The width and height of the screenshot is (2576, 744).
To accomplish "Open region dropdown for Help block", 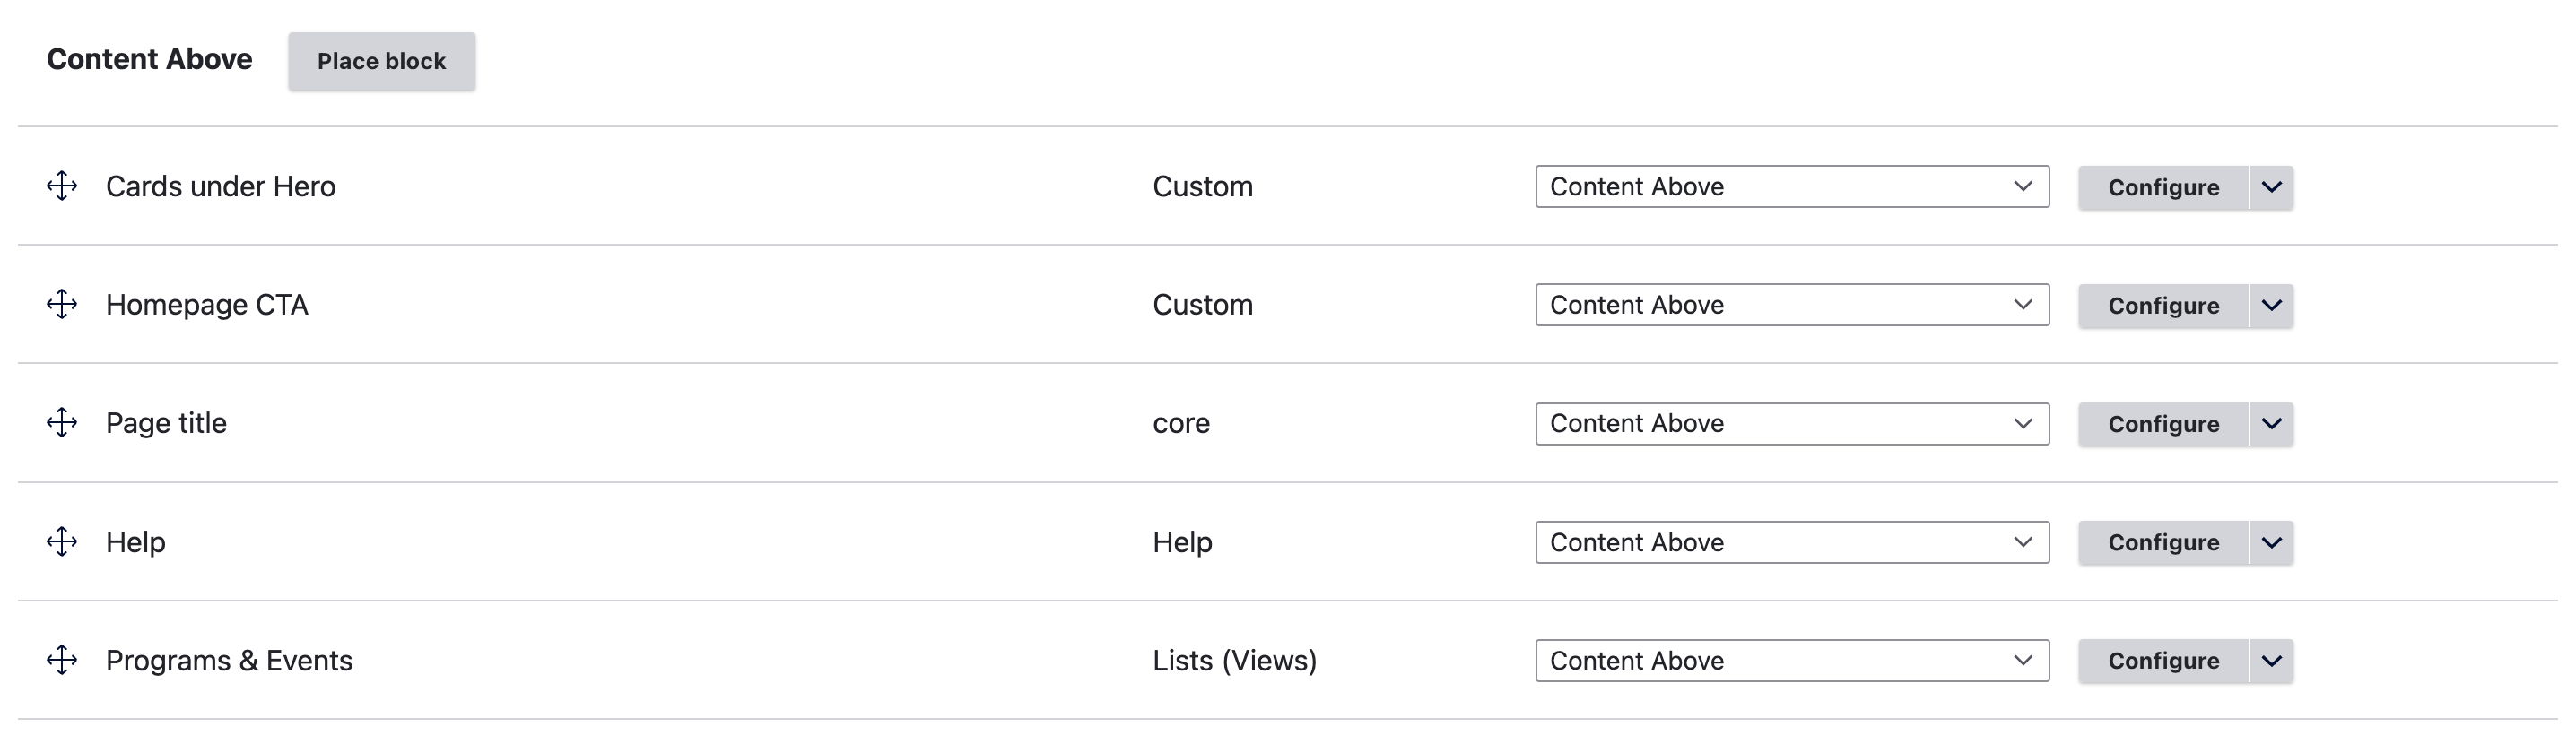I will pos(1791,542).
